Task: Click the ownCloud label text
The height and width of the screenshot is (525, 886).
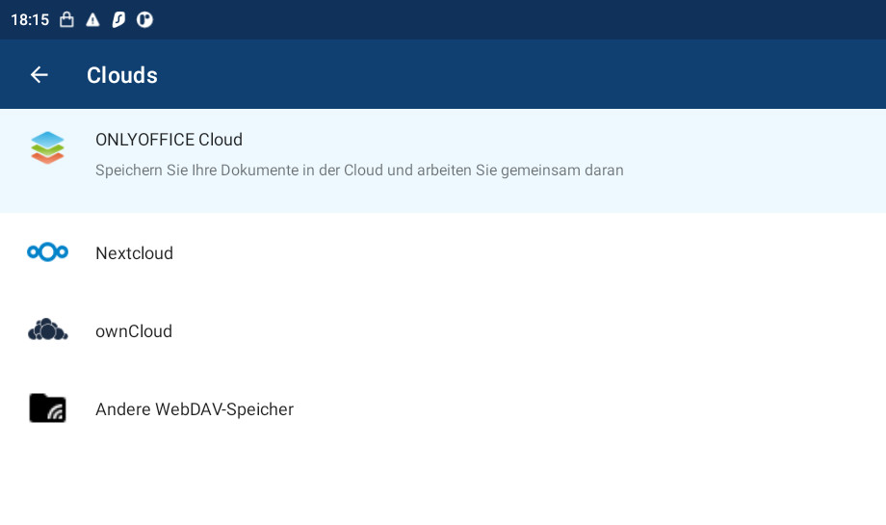Action: pos(134,331)
